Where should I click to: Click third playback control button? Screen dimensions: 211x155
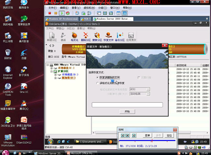134,135
